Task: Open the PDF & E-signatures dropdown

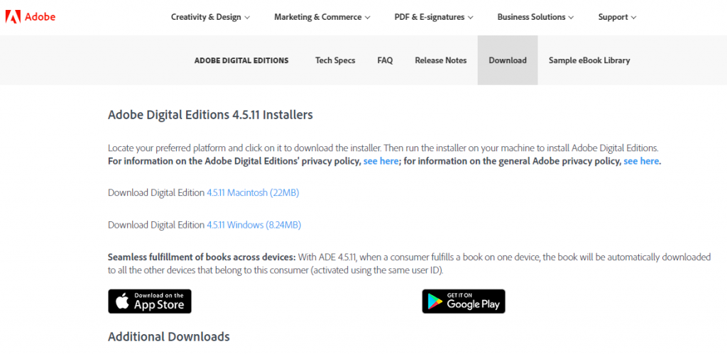Action: tap(434, 17)
